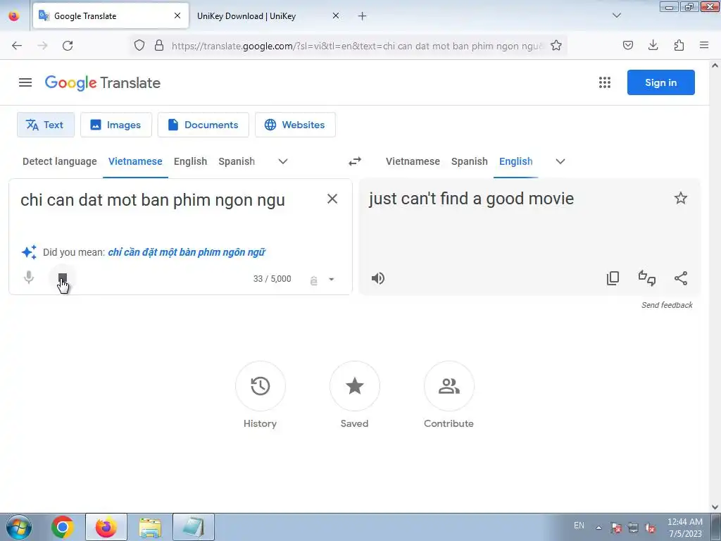Screen dimensions: 721x541
Task: Expand input tools dropdown arrow
Action: (331, 279)
